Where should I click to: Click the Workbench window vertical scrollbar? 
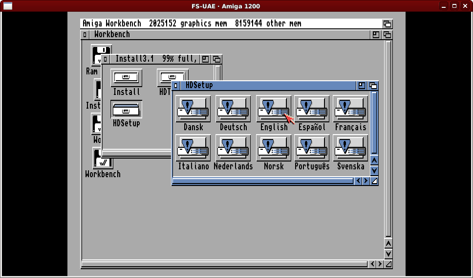point(388,139)
